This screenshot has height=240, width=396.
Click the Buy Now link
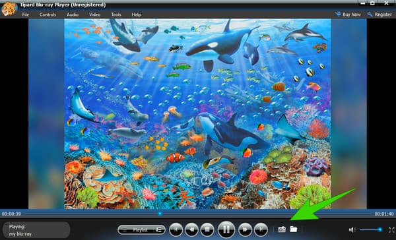352,15
